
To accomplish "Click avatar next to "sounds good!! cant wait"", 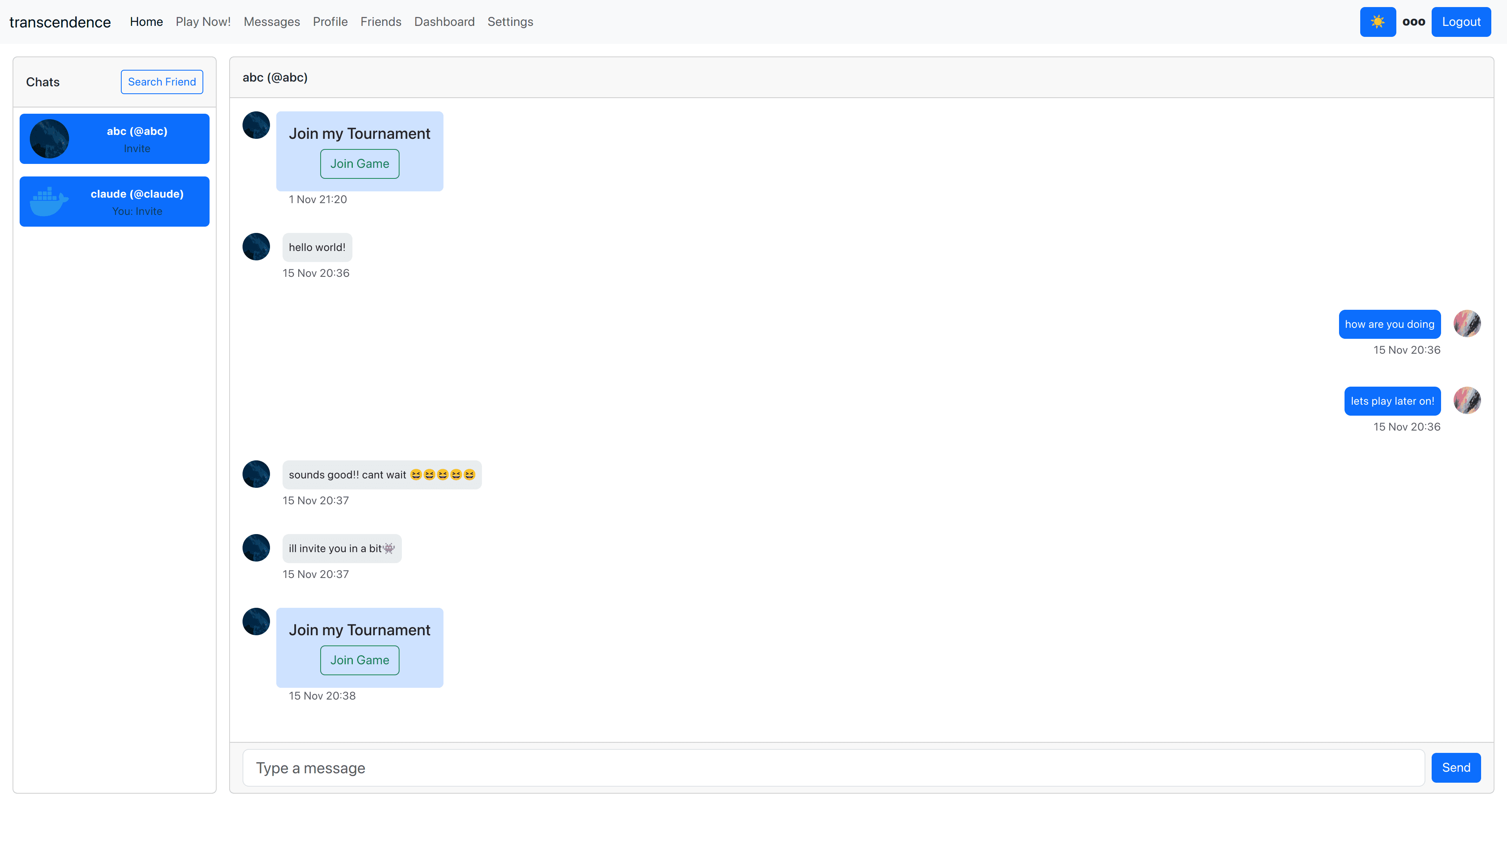I will pyautogui.click(x=256, y=474).
